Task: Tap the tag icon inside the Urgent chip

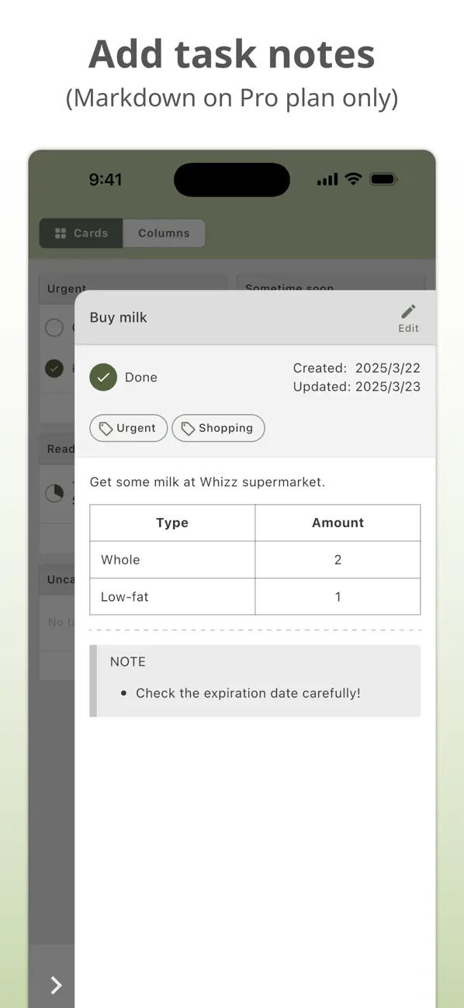Action: coord(106,428)
